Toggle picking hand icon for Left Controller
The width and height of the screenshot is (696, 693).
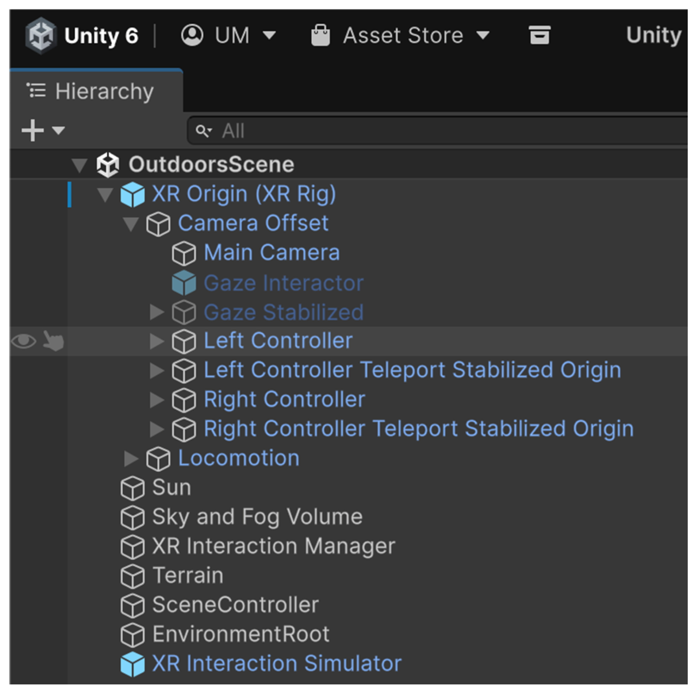tap(53, 341)
